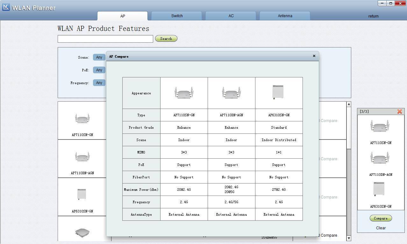This screenshot has height=244, width=407.
Task: Open the AC tab
Action: [231, 16]
